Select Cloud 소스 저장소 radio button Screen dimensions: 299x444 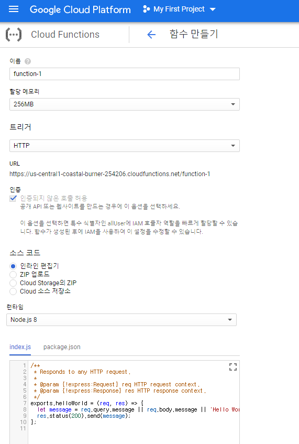(x=13, y=291)
